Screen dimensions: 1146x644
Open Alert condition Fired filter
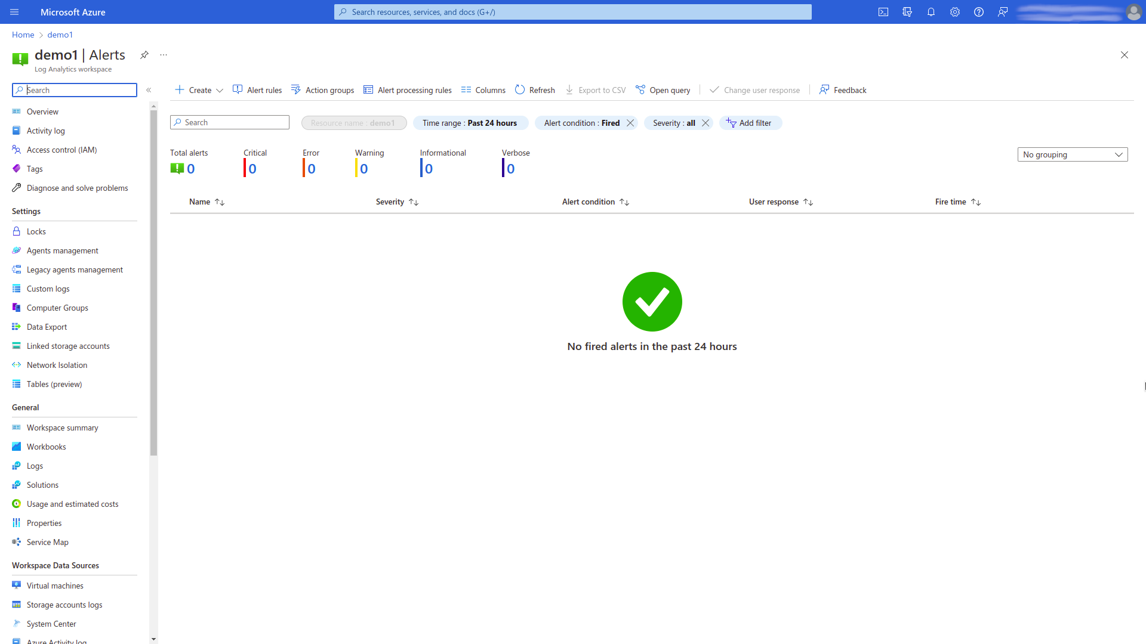point(582,123)
